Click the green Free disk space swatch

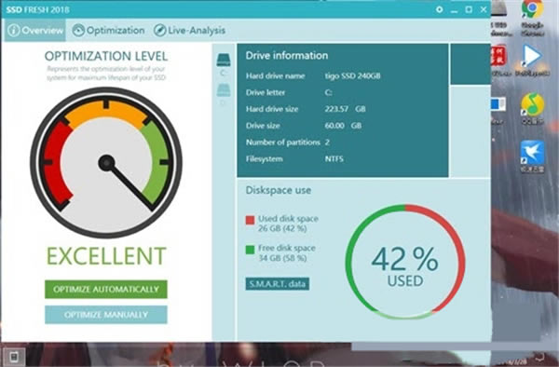(251, 250)
